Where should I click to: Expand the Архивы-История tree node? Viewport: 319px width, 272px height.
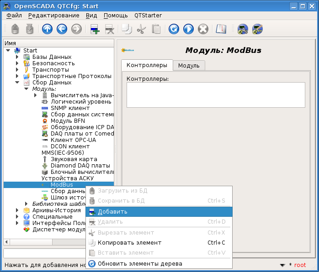[x=17, y=210]
